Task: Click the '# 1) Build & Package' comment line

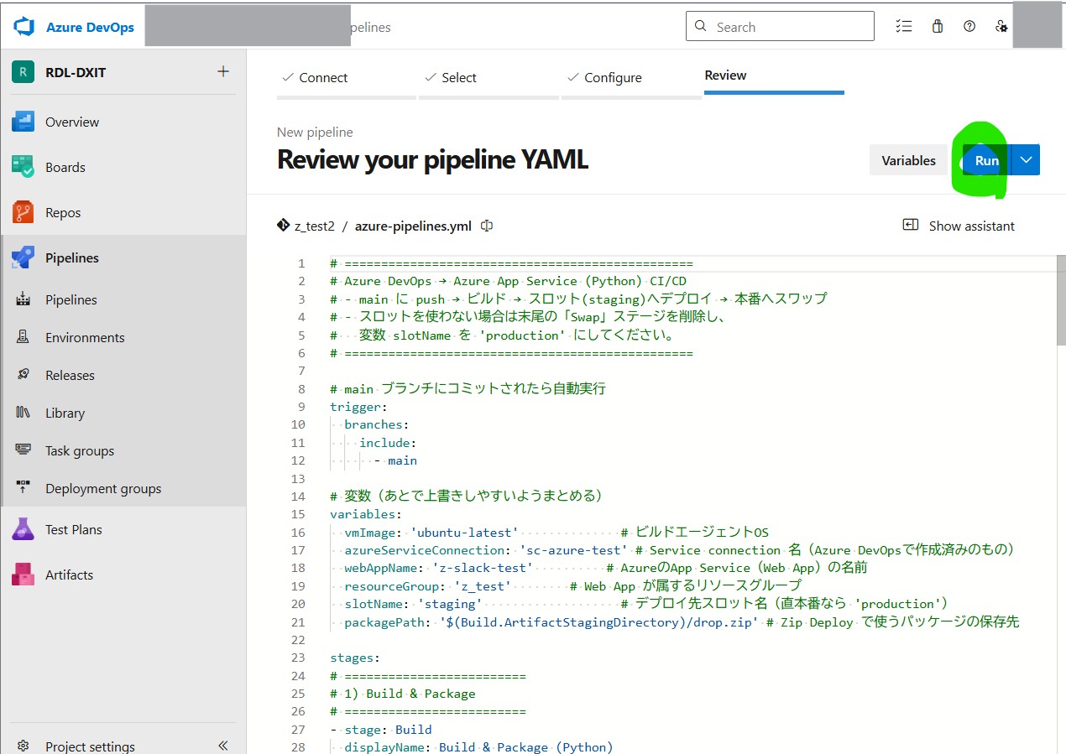Action: coord(403,694)
